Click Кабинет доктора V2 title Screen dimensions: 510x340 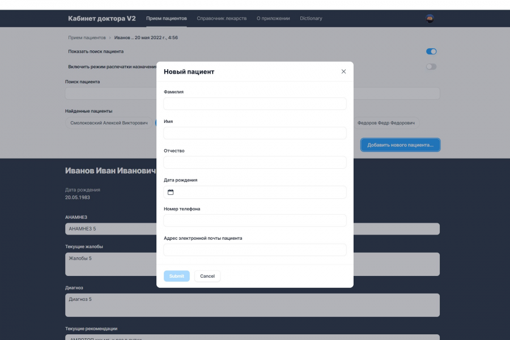[102, 19]
